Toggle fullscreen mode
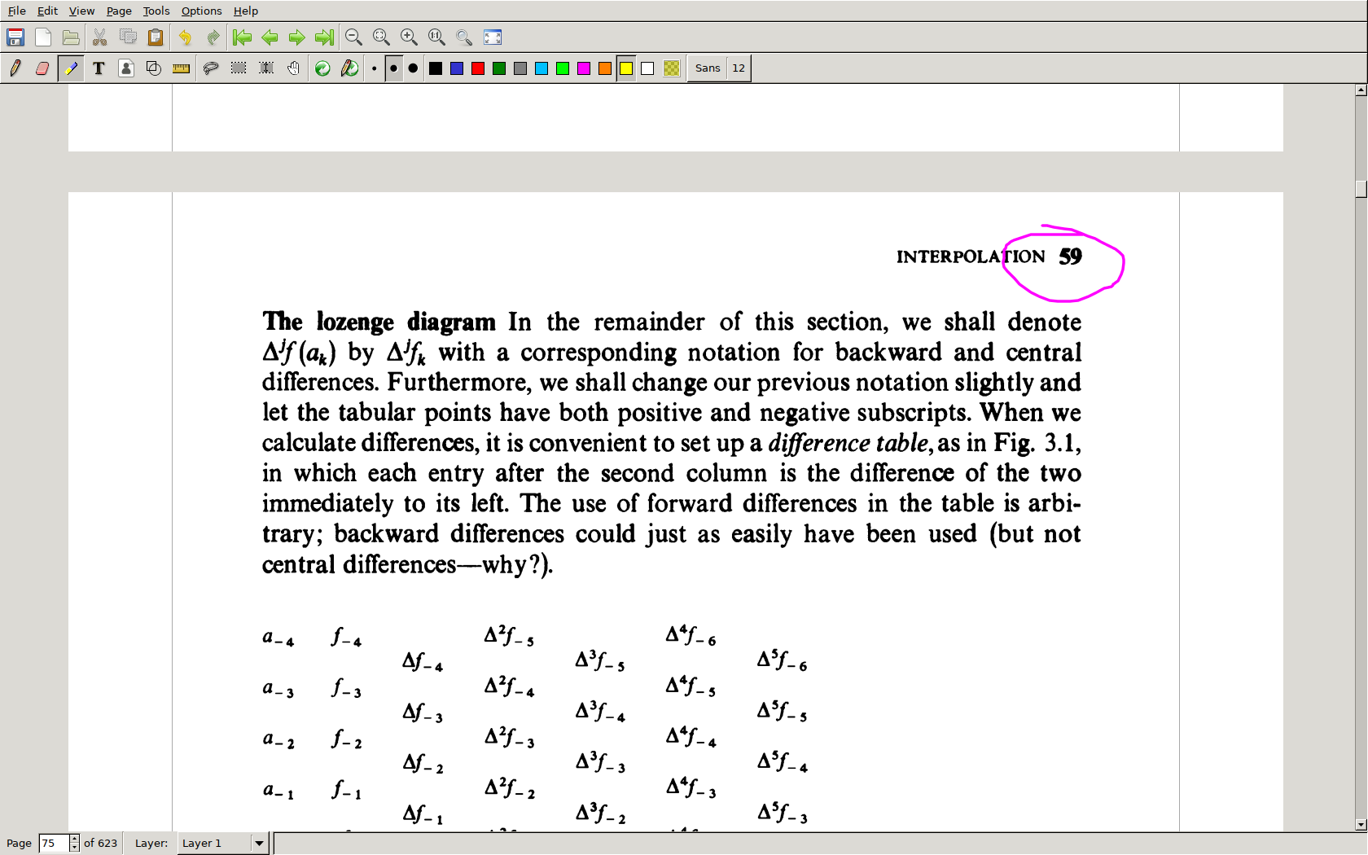 tap(493, 37)
